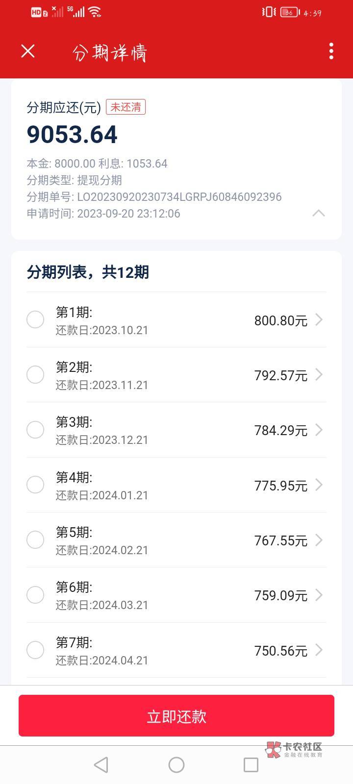This screenshot has height=784, width=353.
Task: Tap the 未还清 status tag
Action: coord(126,107)
